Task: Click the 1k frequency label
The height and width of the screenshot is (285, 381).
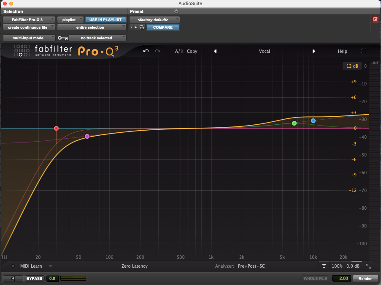Action: 211,257
